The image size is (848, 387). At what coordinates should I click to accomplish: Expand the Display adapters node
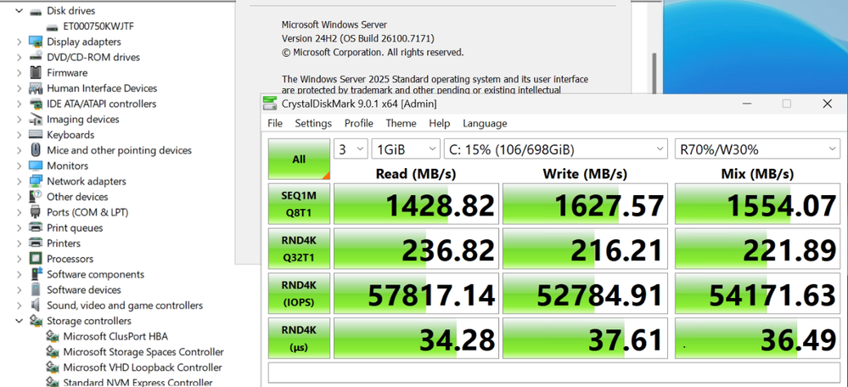(19, 42)
